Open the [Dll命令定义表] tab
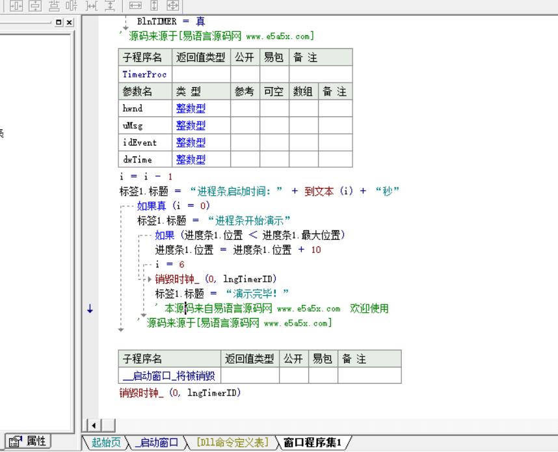Screen dimensions: 558x452 point(232,442)
